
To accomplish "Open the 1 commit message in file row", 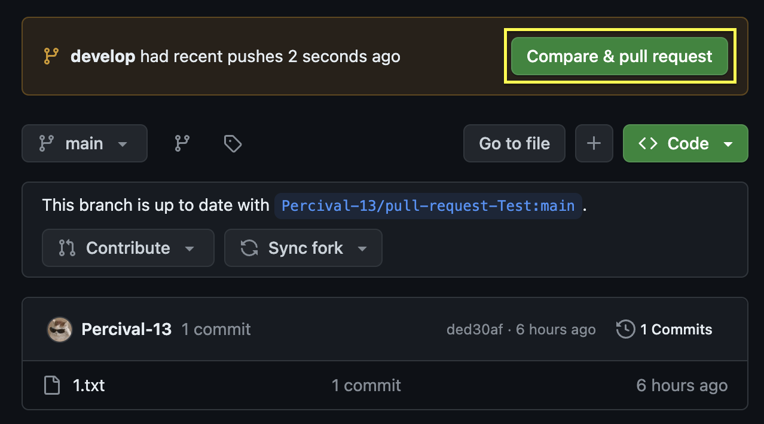I will 366,386.
